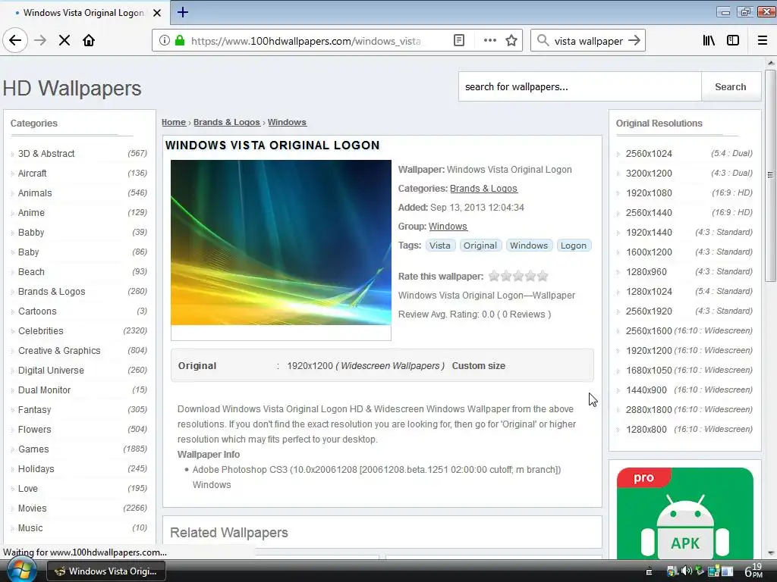Bookmark this page with the star
This screenshot has height=582, width=777.
tap(511, 41)
